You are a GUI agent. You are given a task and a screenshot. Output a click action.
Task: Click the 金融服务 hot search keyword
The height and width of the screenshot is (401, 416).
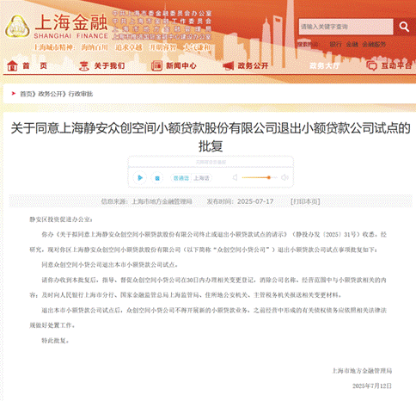374,45
